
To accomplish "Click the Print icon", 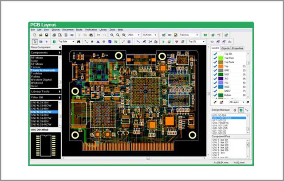I will pos(54,35).
